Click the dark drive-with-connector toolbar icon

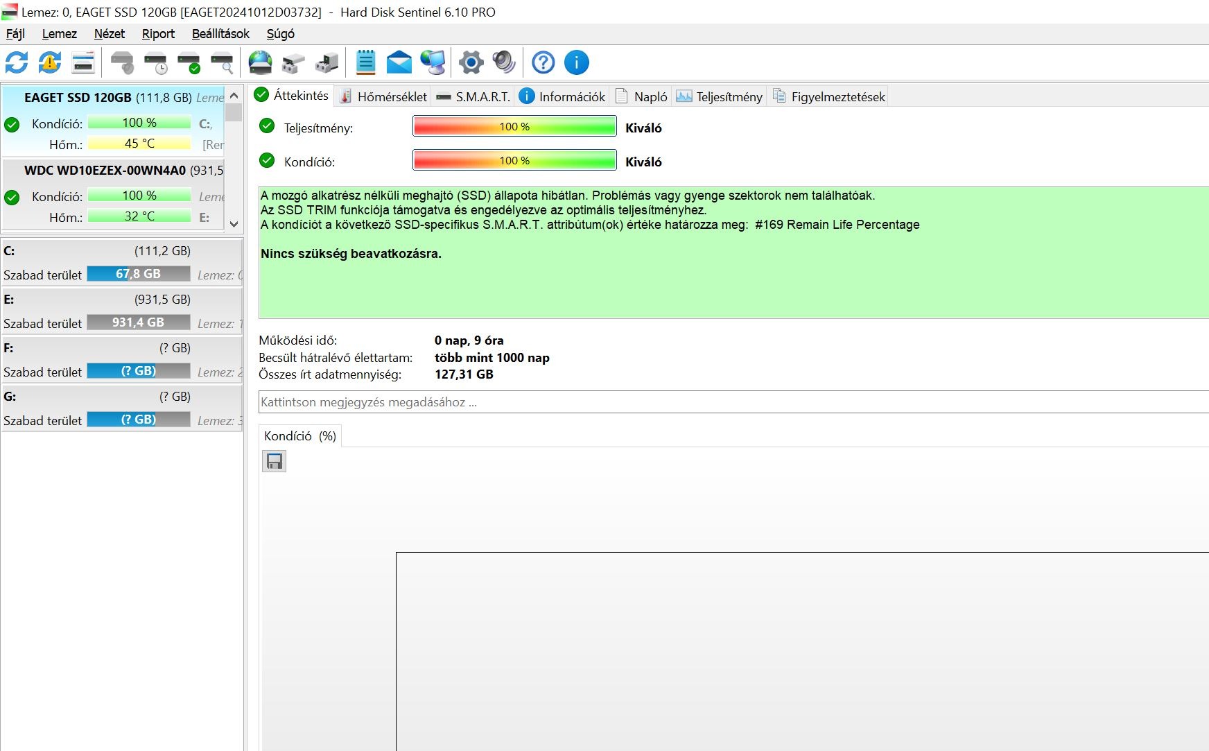click(x=327, y=62)
